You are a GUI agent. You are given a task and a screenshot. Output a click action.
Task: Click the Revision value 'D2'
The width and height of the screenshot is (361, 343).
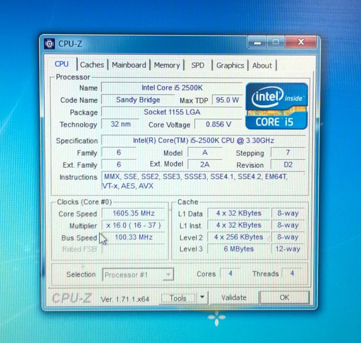[x=288, y=165]
